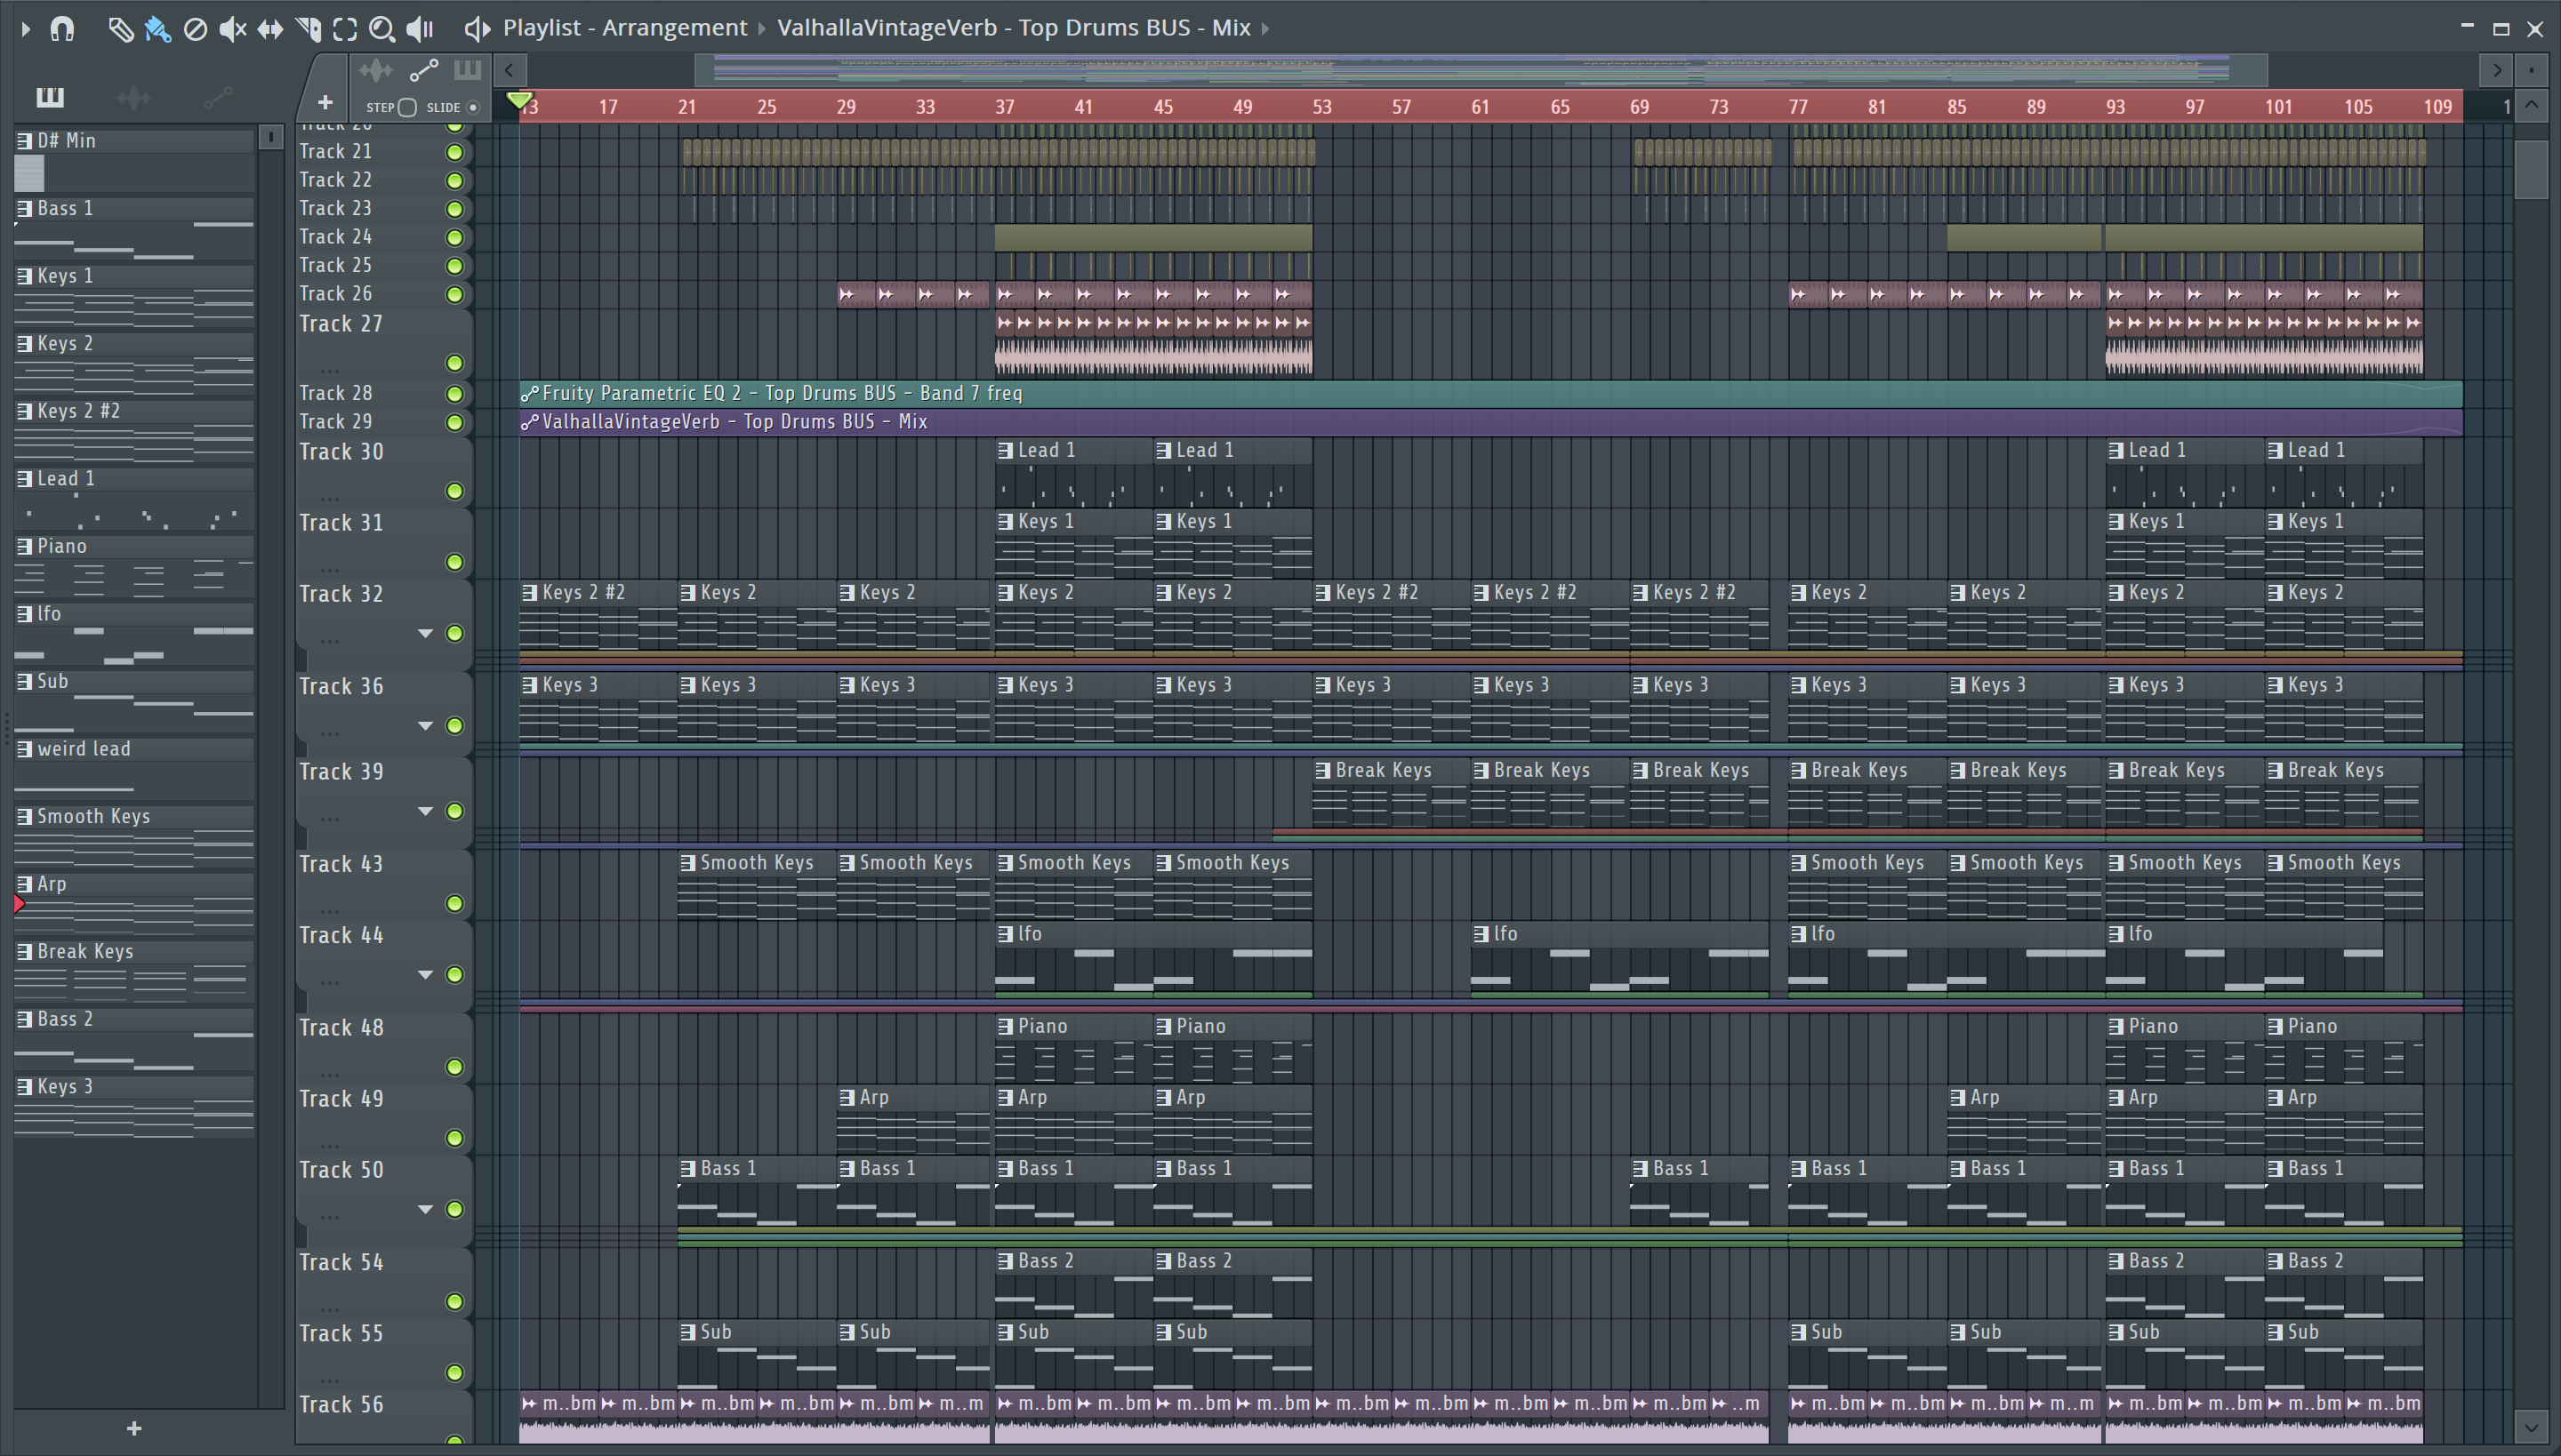Select the Delete tool
Image resolution: width=2561 pixels, height=1456 pixels.
[195, 29]
